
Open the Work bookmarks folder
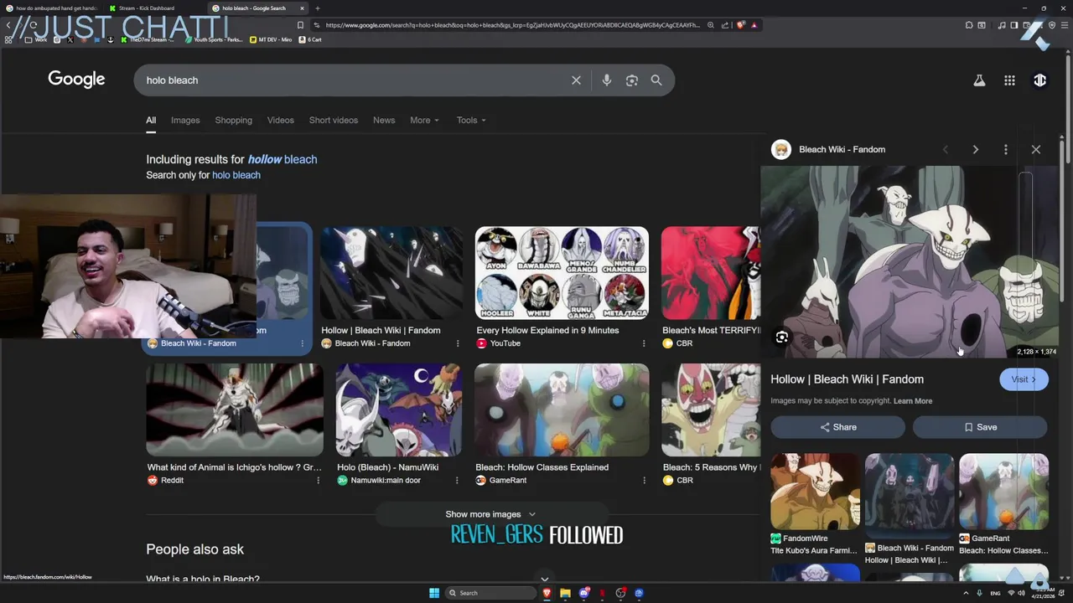point(35,39)
